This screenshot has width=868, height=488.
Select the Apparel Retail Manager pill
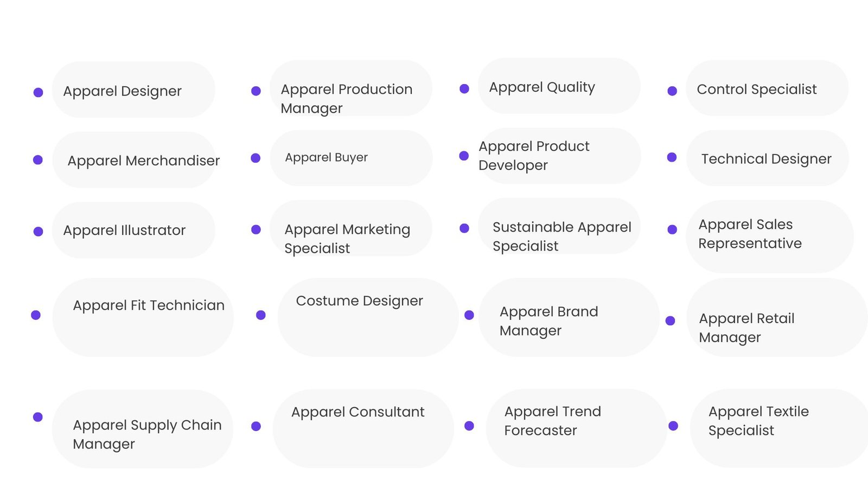point(776,318)
